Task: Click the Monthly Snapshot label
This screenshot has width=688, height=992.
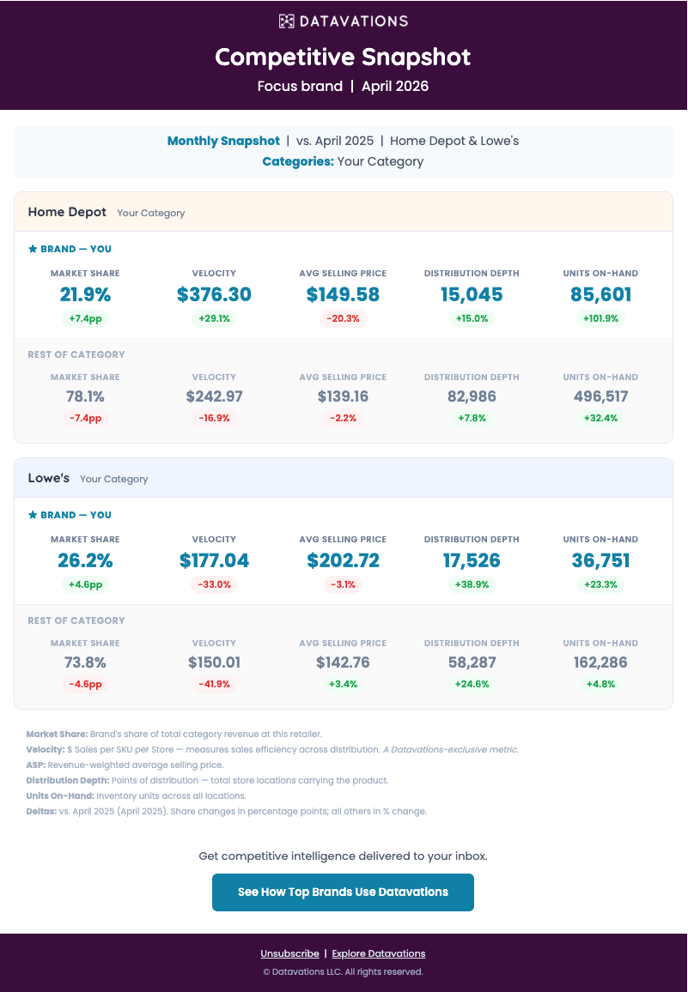Action: [x=223, y=141]
